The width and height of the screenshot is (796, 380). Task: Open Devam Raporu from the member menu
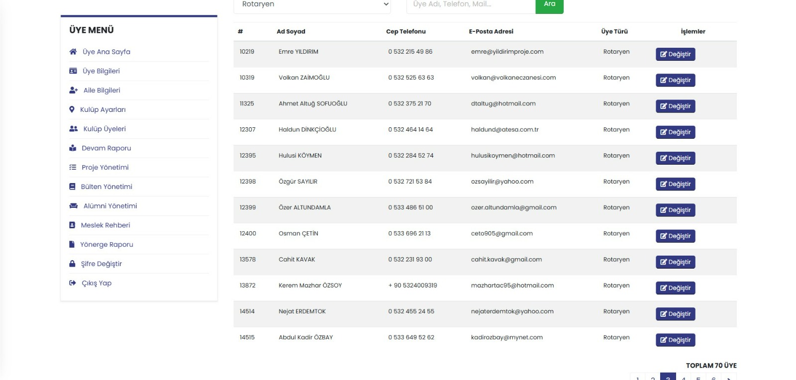click(106, 148)
